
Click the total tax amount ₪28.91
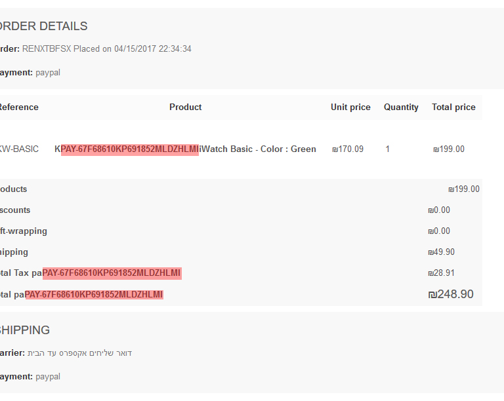441,273
